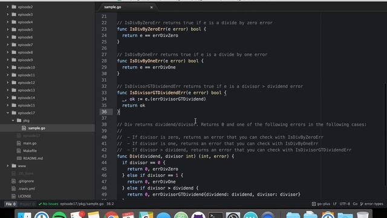This screenshot has width=387, height=218.
Task: Click the episode11 folder icon
Action: coord(14,75)
